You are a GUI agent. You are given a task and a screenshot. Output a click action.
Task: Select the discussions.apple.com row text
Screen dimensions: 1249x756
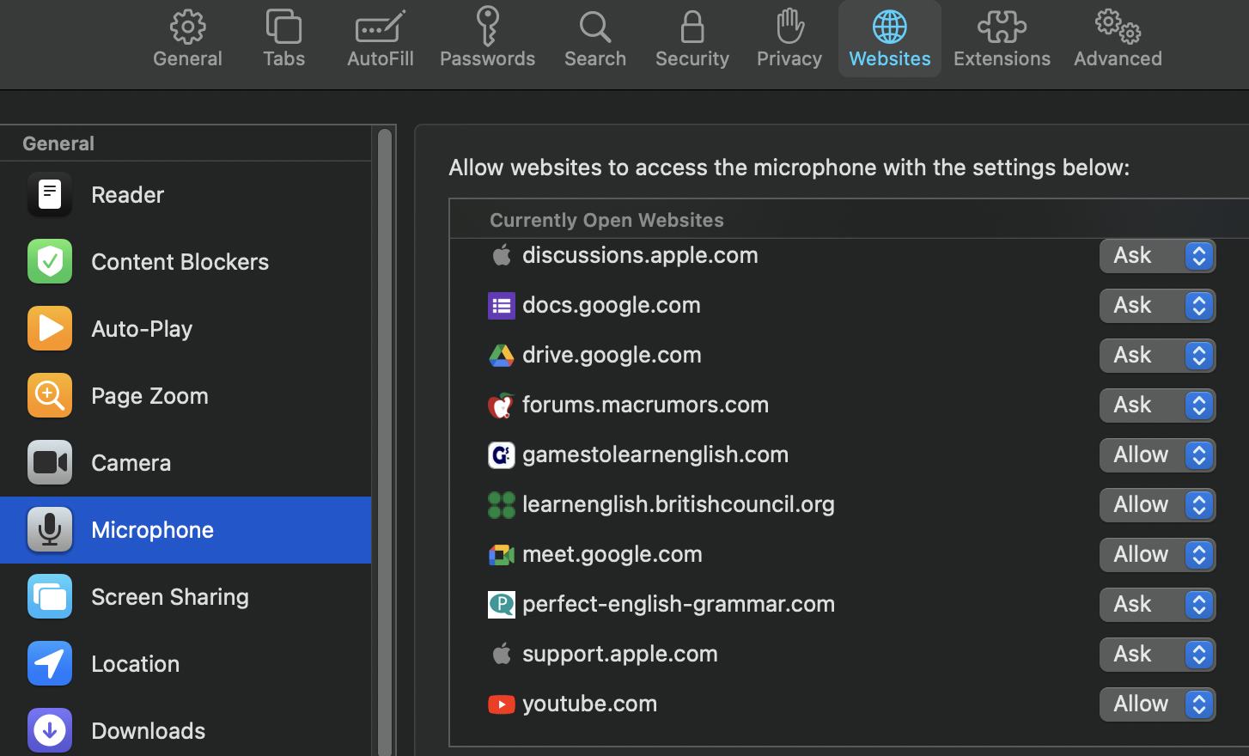[640, 255]
